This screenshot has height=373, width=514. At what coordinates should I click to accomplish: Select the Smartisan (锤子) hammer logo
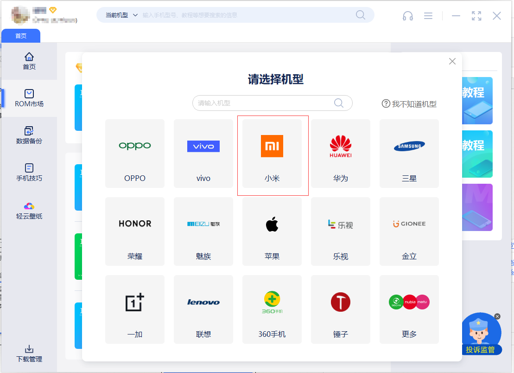(x=341, y=302)
